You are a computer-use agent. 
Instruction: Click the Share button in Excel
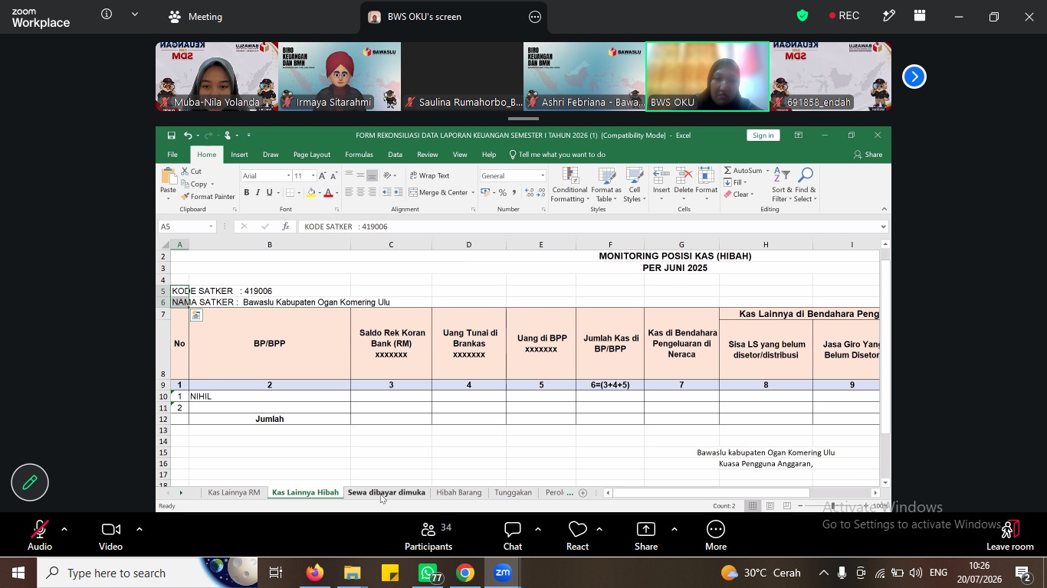[868, 155]
